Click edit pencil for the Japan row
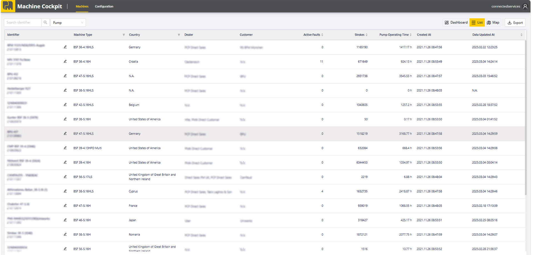The image size is (533, 255). click(65, 220)
